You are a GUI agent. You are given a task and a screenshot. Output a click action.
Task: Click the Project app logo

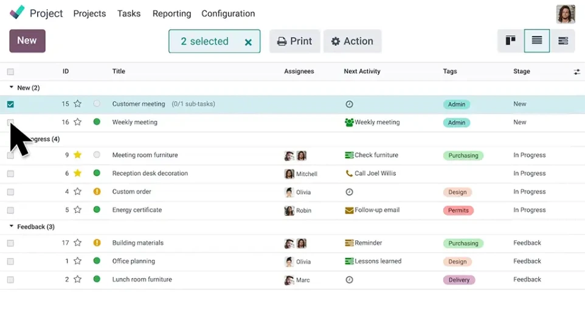click(x=18, y=13)
